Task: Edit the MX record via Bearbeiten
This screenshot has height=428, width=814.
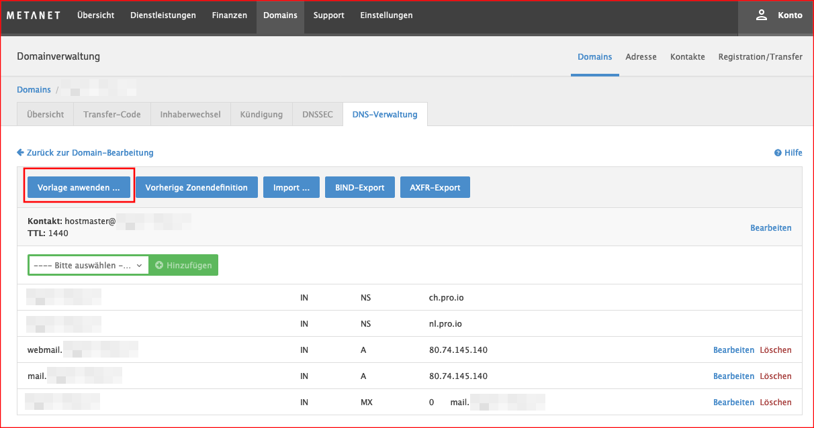Action: tap(733, 402)
